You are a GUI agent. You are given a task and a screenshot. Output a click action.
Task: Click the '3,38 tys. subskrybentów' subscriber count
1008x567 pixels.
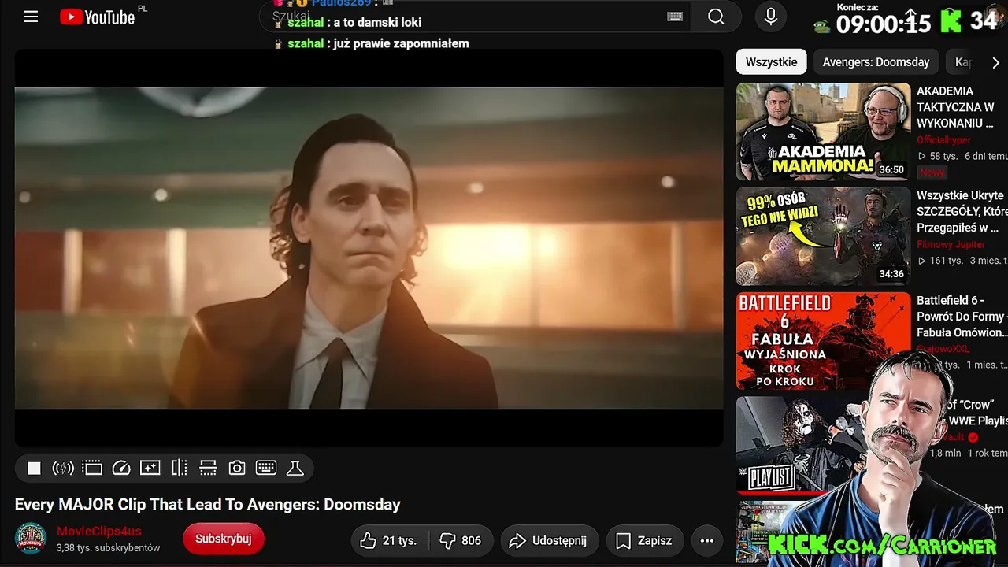(x=108, y=547)
